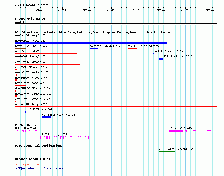Click the nsv818039 (Wang2007) red bar

point(20,85)
